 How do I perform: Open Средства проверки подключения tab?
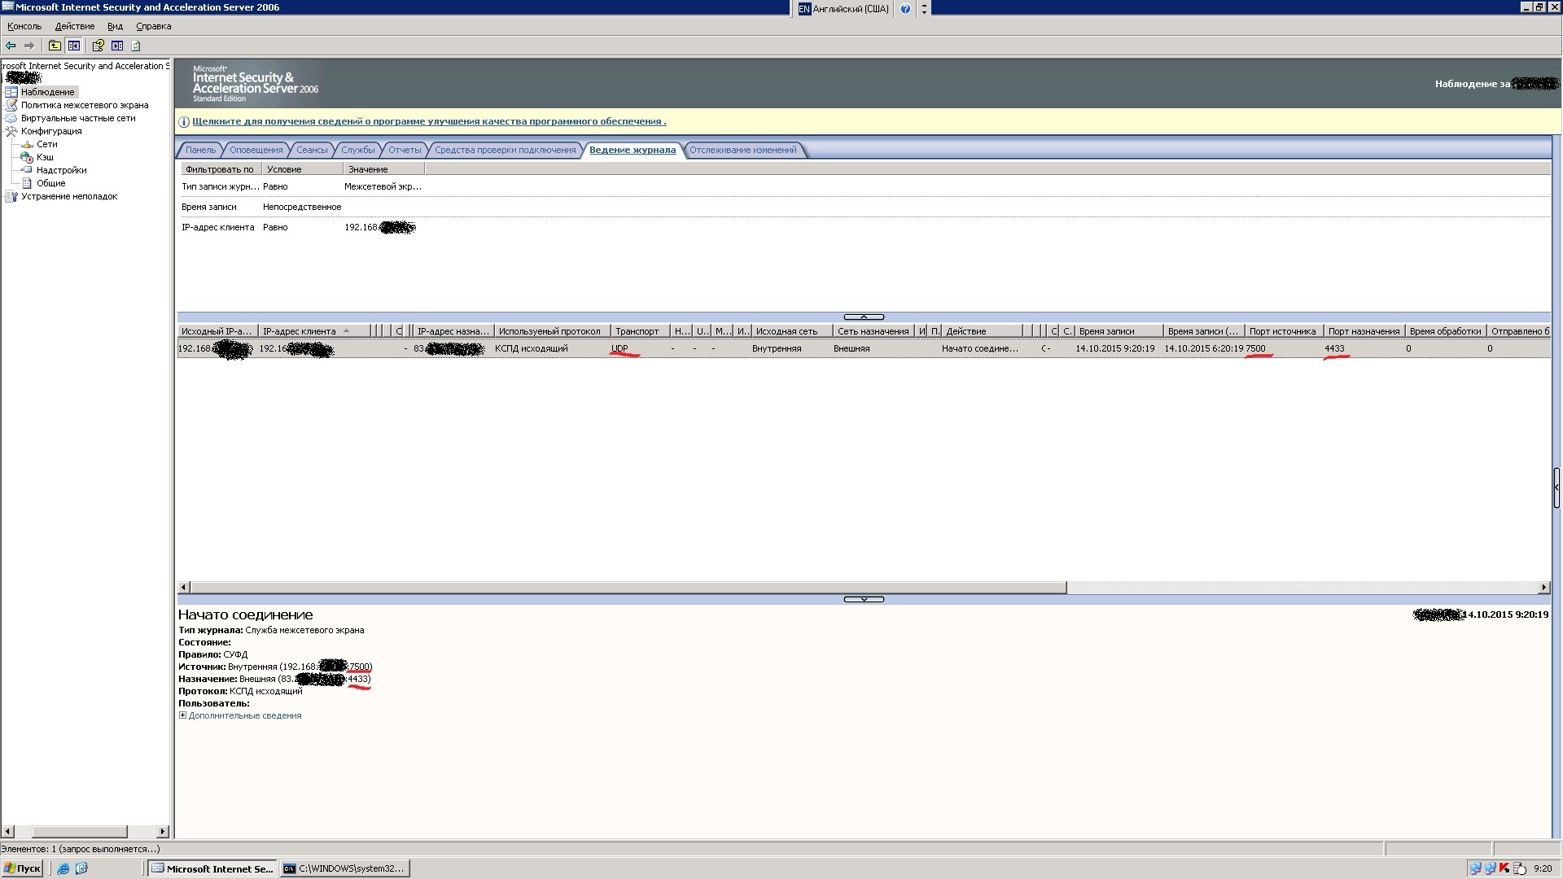505,150
